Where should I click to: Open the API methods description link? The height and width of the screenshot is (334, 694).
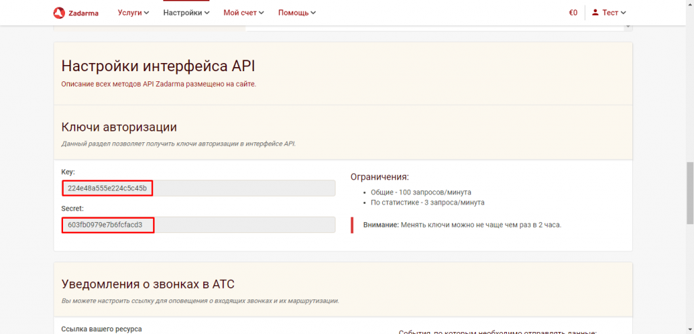point(159,84)
